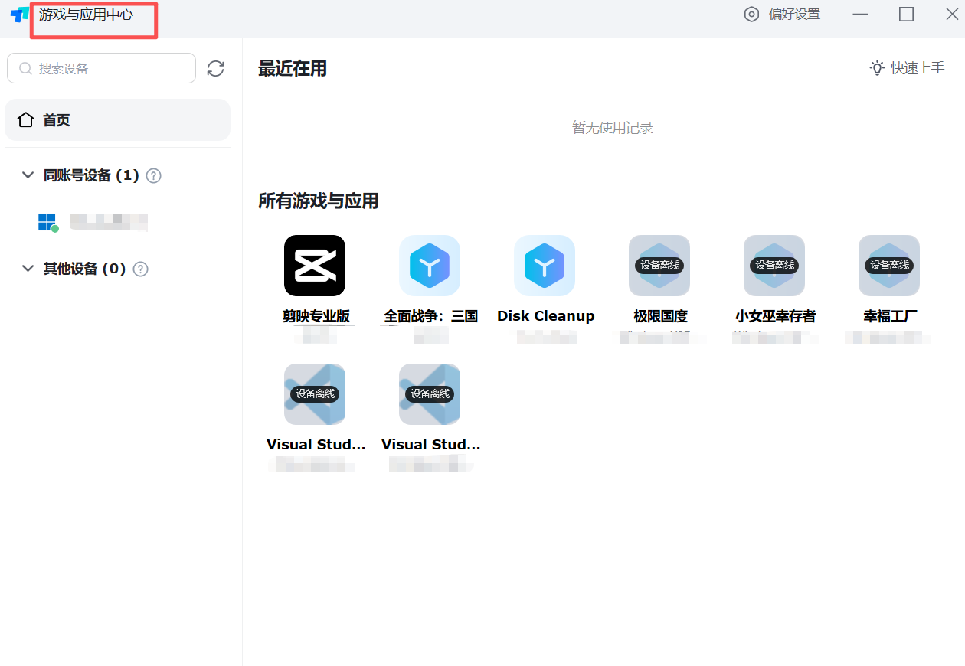This screenshot has width=965, height=666.
Task: Click the 幸福工厂 label text
Action: 891,316
